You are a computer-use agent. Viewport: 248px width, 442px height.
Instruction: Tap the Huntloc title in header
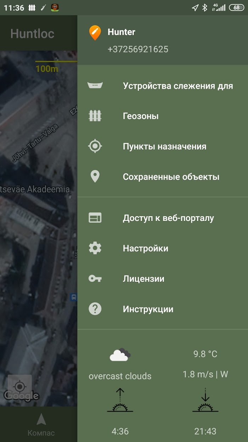(32, 34)
